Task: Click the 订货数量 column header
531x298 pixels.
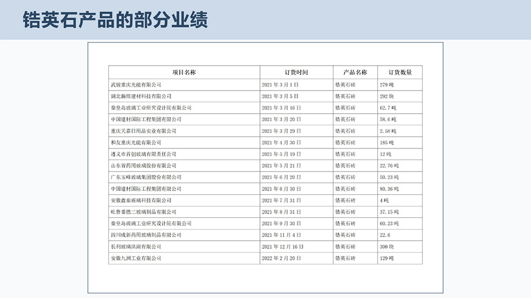Action: pyautogui.click(x=400, y=72)
